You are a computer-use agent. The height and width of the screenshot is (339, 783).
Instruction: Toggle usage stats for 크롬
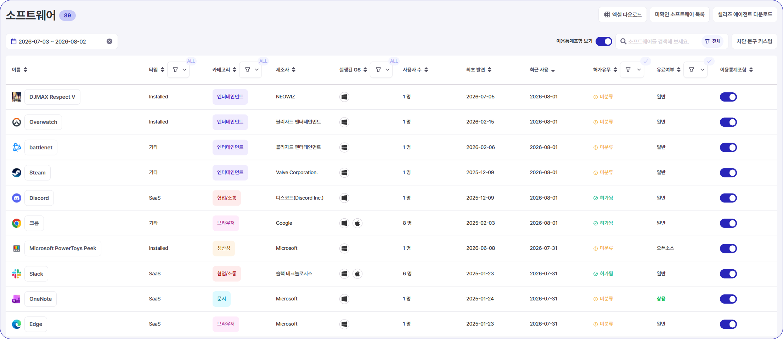728,223
